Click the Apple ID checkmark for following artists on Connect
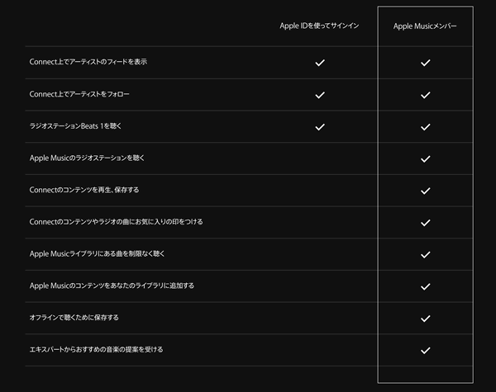The image size is (496, 392). (x=320, y=95)
